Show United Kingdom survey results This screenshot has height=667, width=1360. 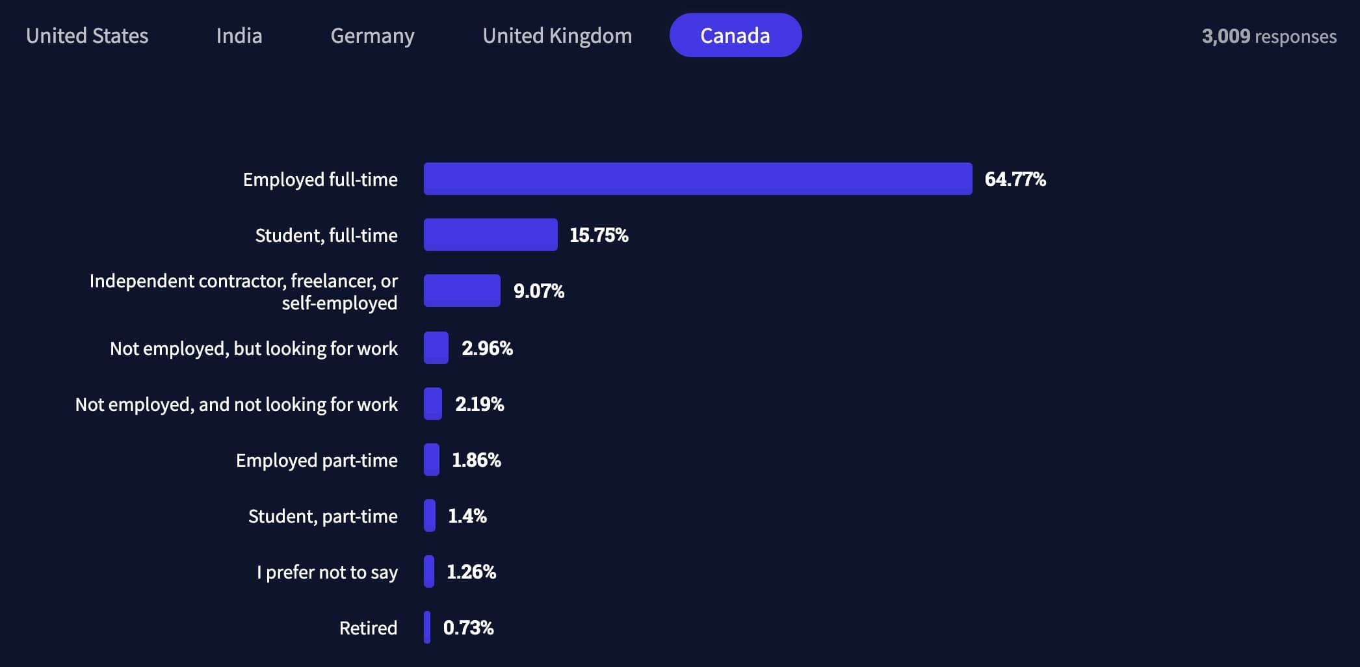pyautogui.click(x=557, y=36)
